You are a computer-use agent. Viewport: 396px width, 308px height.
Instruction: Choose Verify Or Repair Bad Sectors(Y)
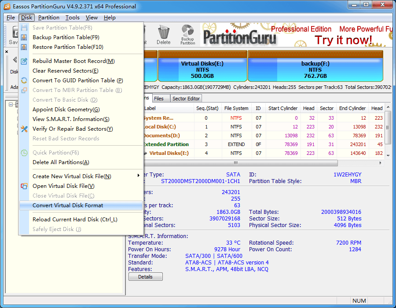[x=81, y=129]
